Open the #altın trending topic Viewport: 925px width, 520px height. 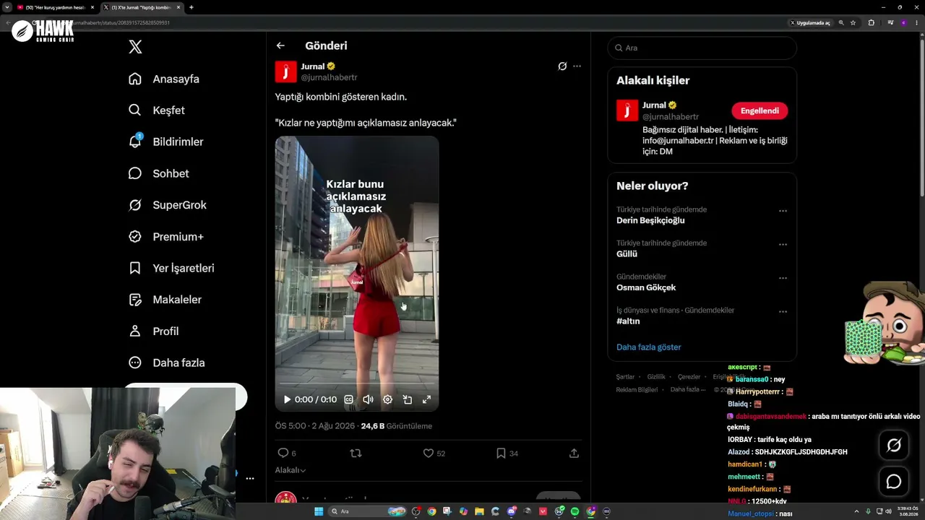628,321
